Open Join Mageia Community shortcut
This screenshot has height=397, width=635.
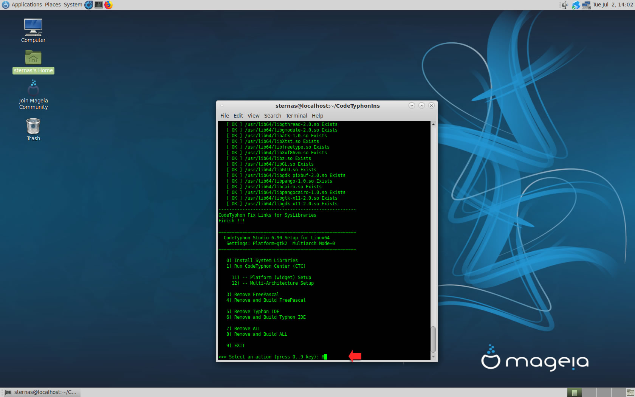click(33, 95)
